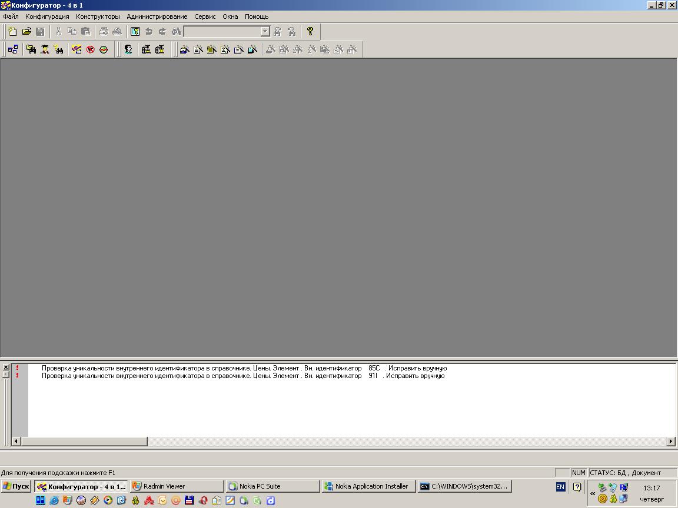Click the New file toolbar icon
The width and height of the screenshot is (678, 508).
(x=12, y=32)
